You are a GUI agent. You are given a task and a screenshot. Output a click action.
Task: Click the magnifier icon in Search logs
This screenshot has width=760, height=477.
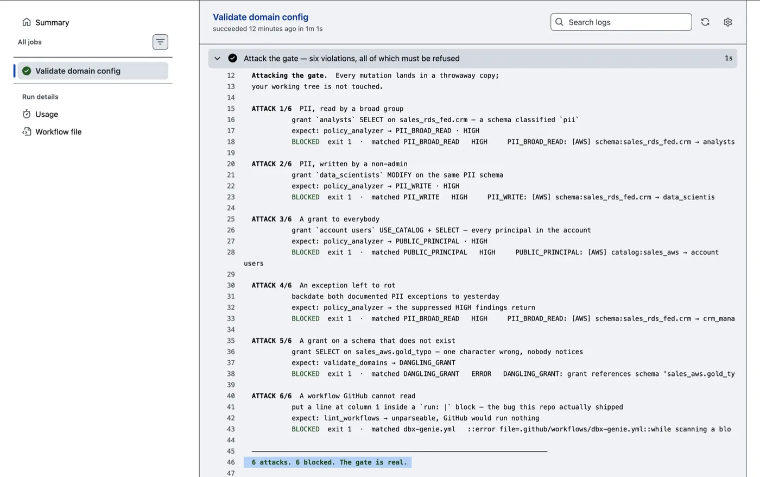[x=560, y=22]
